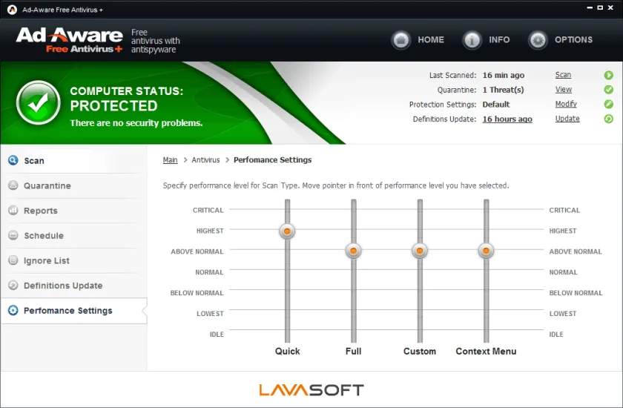
Task: Click the INFO label in header
Action: coord(499,40)
